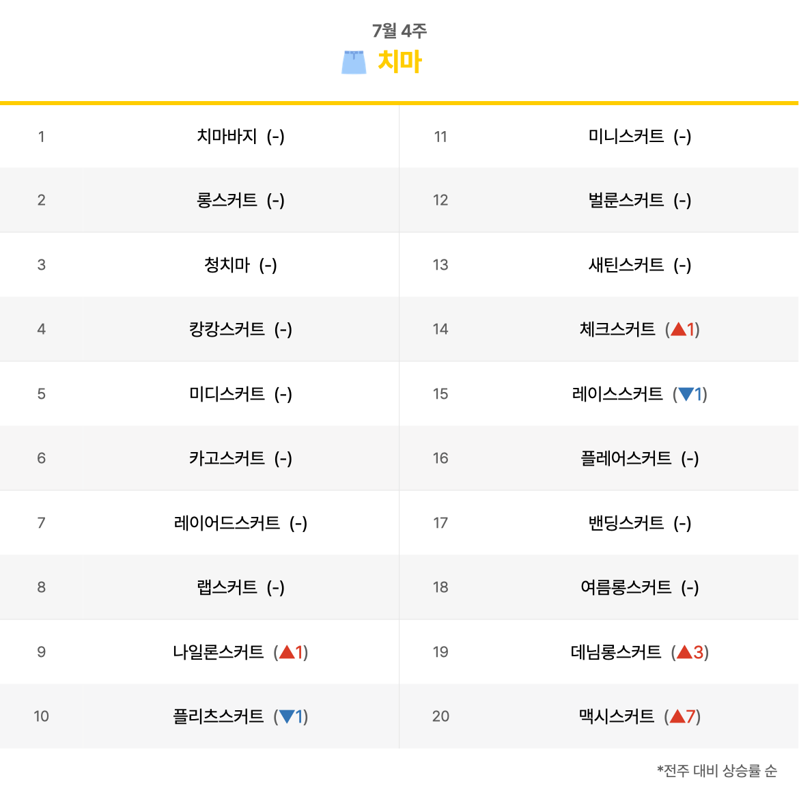Click the red up-arrow next to 맥시스커트

pyautogui.click(x=677, y=716)
